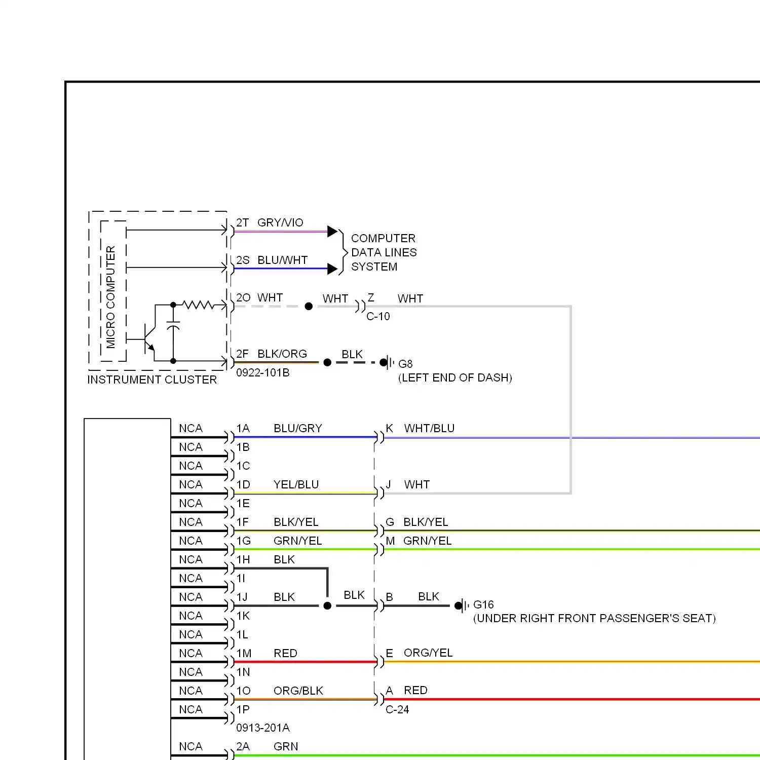
Task: Click the E terminal label
Action: pos(389,653)
